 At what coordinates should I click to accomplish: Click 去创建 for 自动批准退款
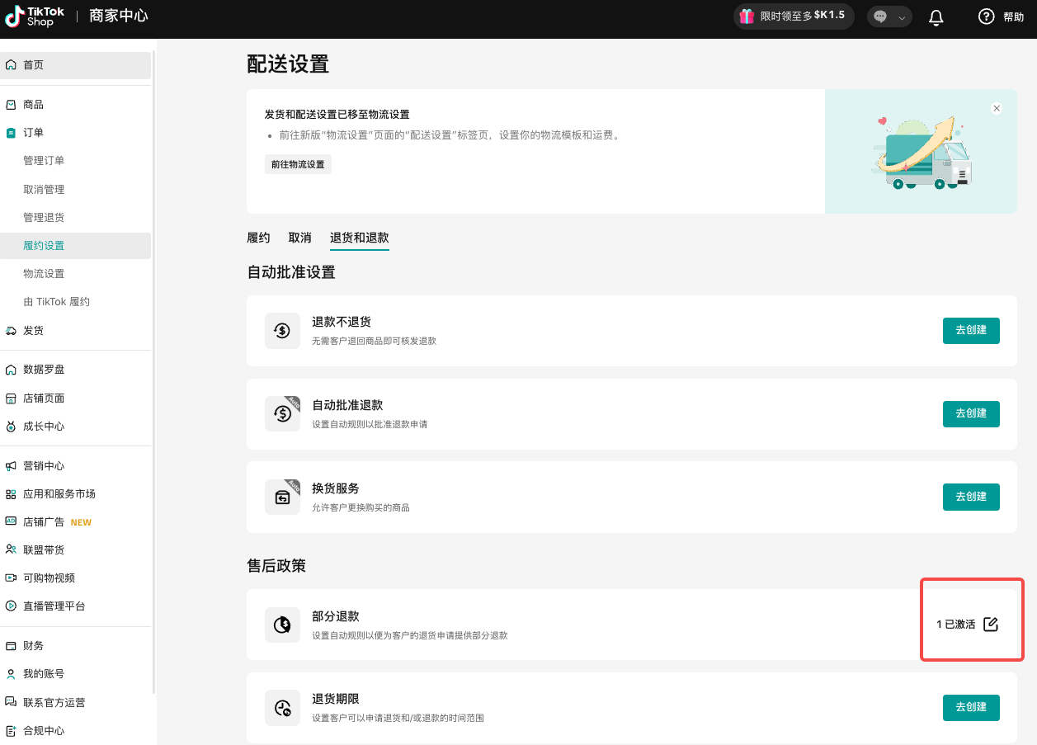[971, 413]
